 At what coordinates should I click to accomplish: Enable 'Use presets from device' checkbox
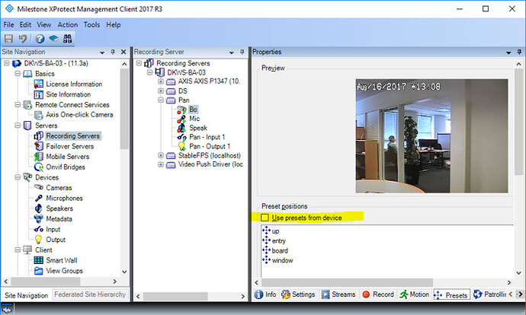pyautogui.click(x=265, y=218)
